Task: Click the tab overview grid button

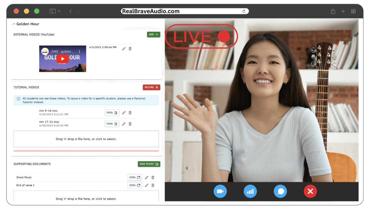Action: click(353, 11)
